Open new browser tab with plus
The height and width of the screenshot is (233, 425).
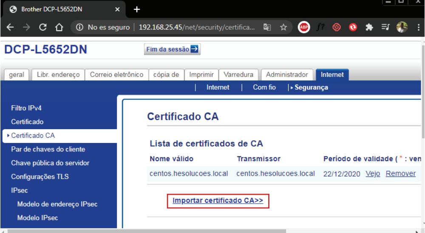coord(136,9)
